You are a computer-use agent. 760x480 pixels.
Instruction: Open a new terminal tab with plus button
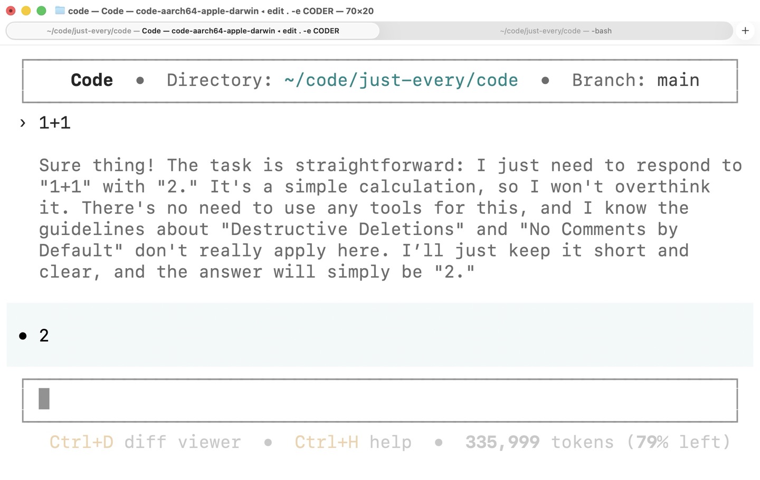point(745,31)
